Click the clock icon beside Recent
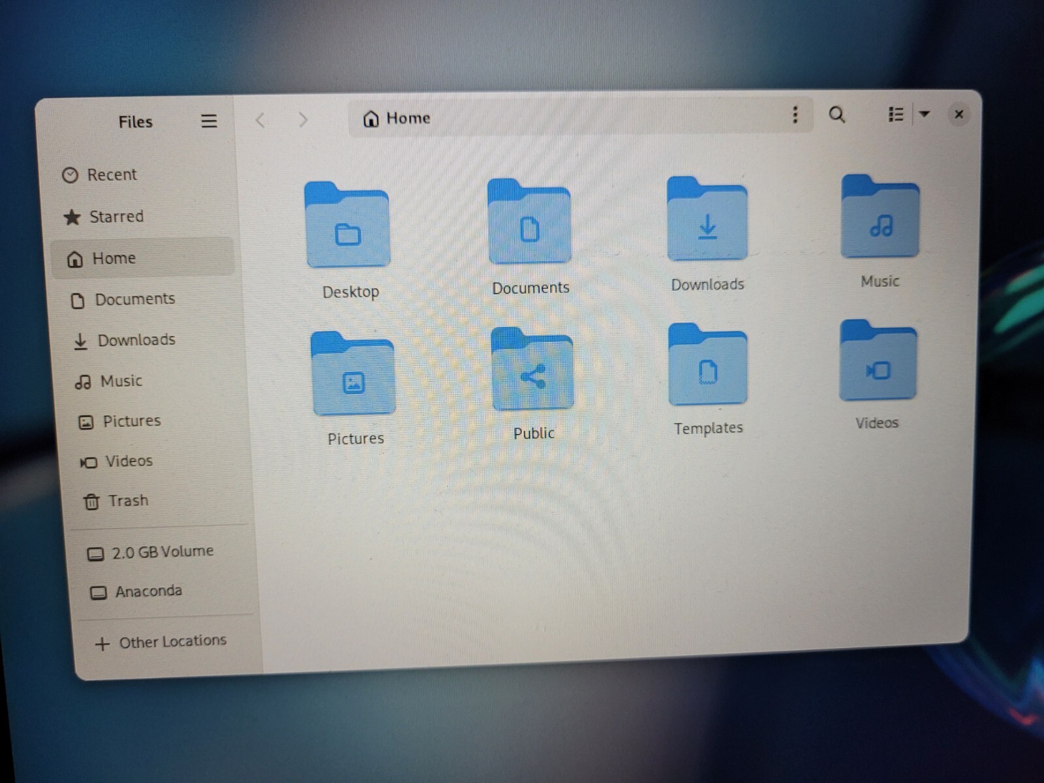 pyautogui.click(x=70, y=176)
